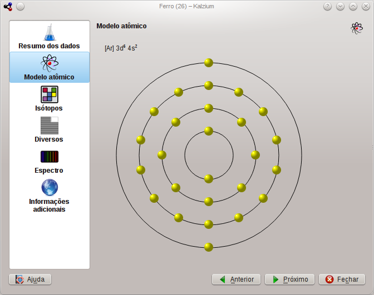Click the bottommost electron on outer shell
The image size is (374, 295).
point(209,247)
